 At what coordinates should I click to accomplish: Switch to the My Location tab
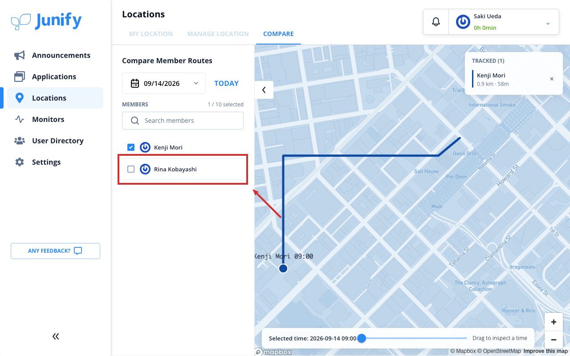(151, 34)
